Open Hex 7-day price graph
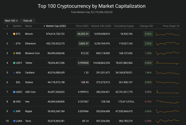 tap(168, 102)
